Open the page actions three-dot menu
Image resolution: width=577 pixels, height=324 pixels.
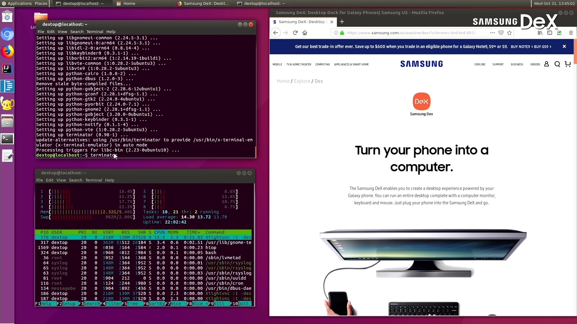(492, 33)
